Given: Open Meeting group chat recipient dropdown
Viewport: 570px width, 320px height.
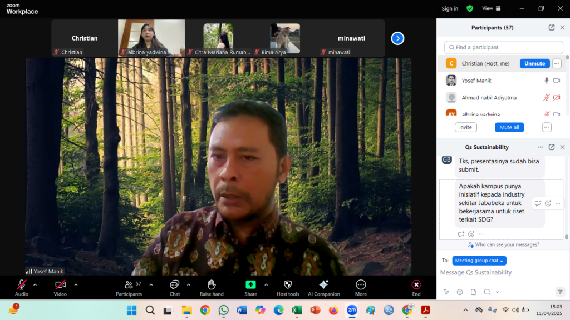Looking at the screenshot, I should click(x=479, y=261).
